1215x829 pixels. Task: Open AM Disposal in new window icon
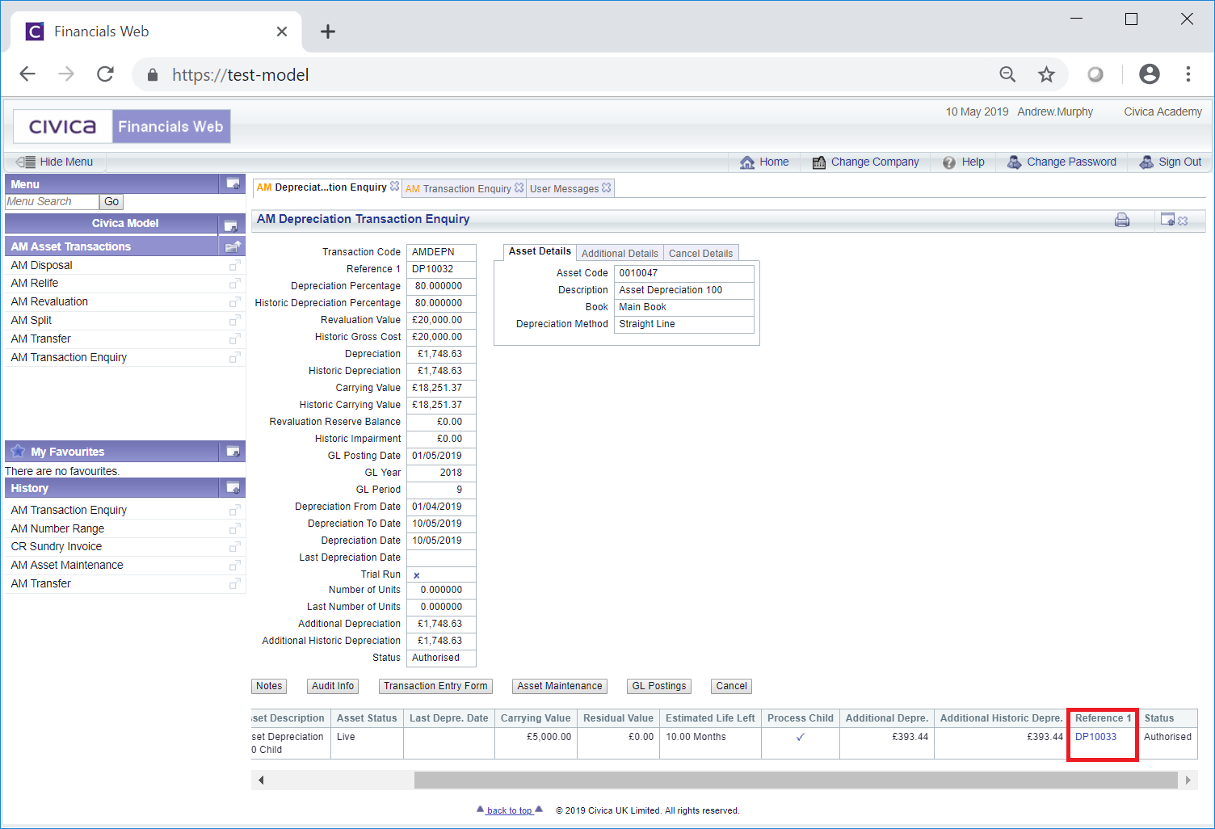[x=234, y=265]
